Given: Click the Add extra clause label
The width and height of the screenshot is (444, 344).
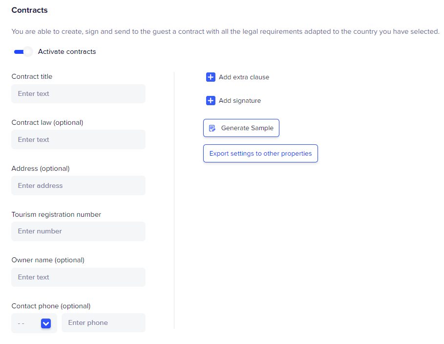Looking at the screenshot, I should tap(244, 77).
